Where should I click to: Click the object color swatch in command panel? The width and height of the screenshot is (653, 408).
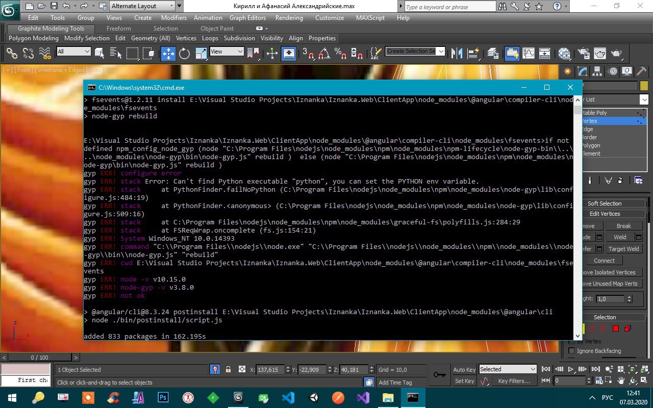pos(644,86)
